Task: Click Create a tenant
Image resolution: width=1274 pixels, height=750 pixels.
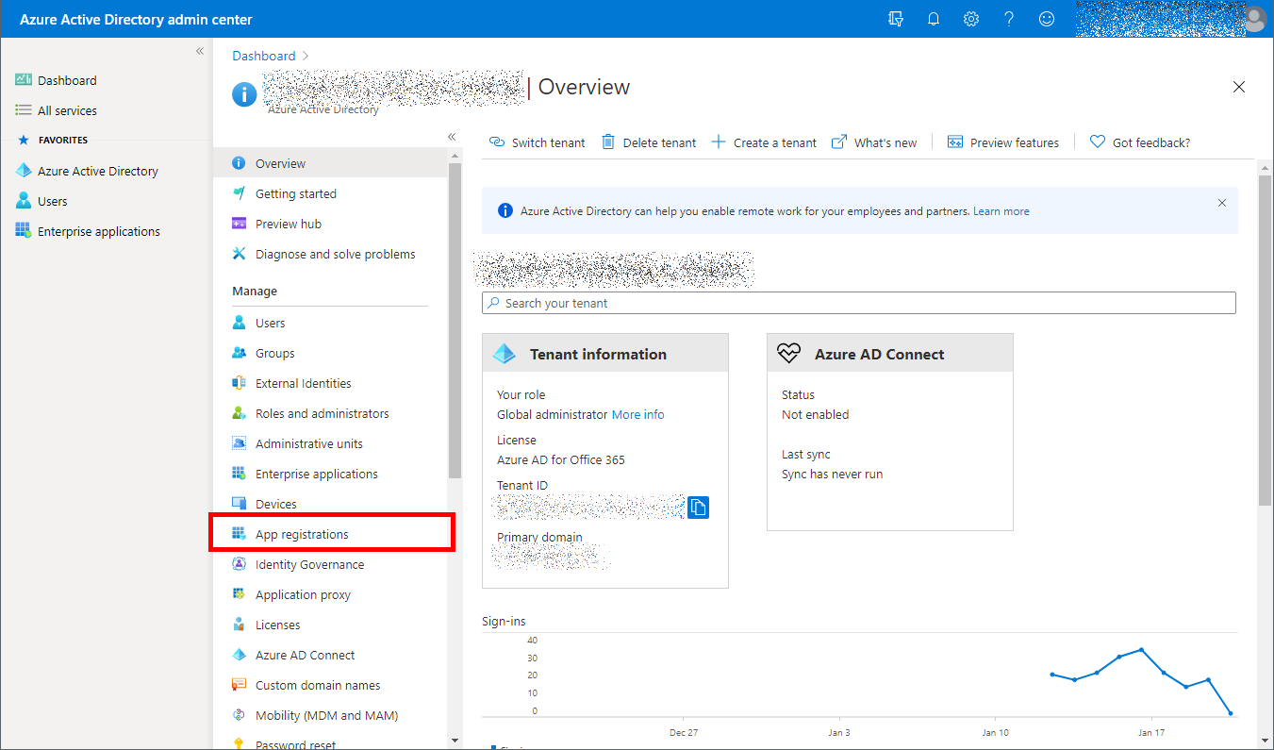Action: tap(764, 142)
